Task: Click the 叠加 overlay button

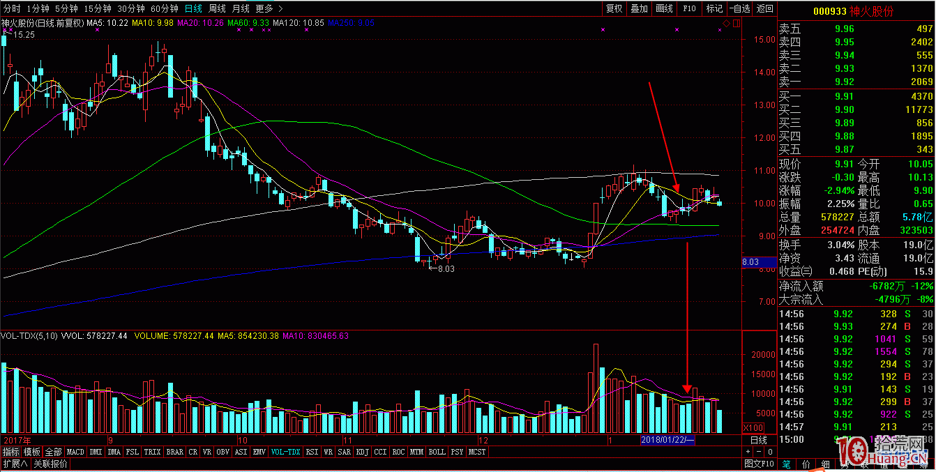Action: point(639,8)
